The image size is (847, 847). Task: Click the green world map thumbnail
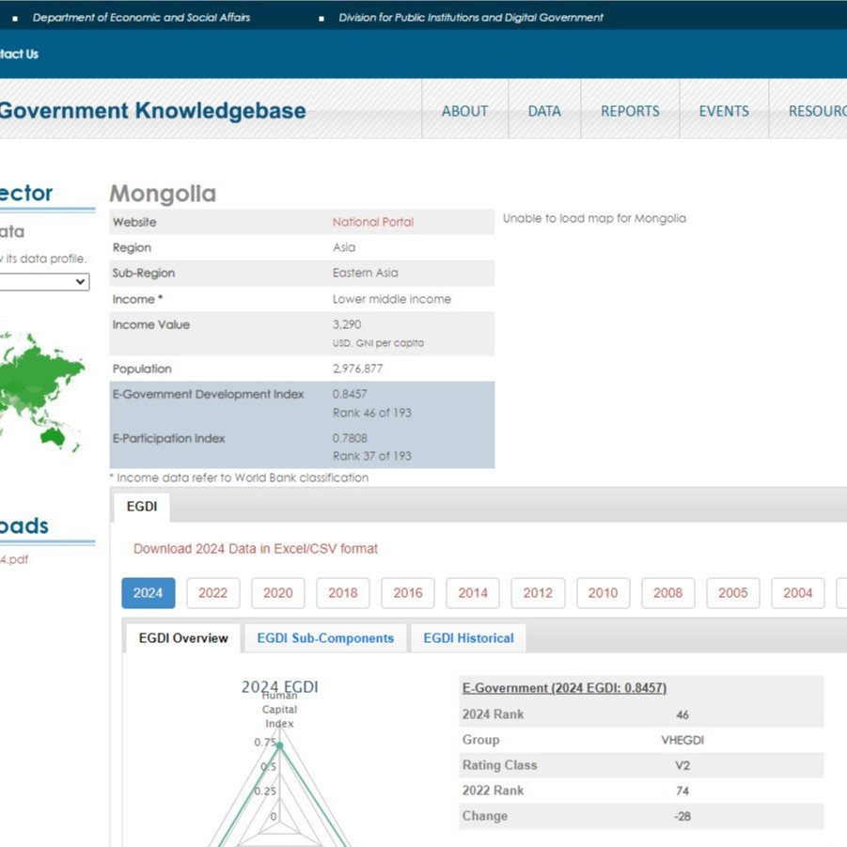click(40, 393)
